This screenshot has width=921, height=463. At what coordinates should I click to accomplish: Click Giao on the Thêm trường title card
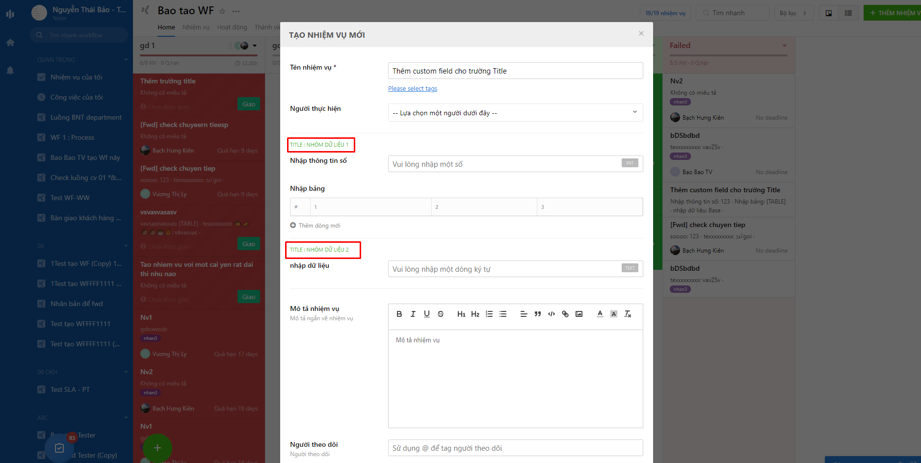(249, 104)
